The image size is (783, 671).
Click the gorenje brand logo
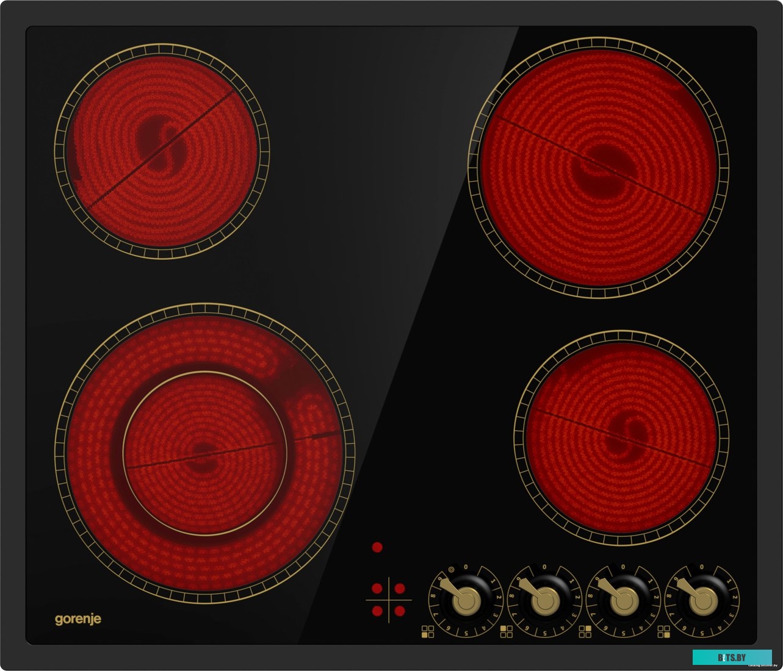point(78,619)
